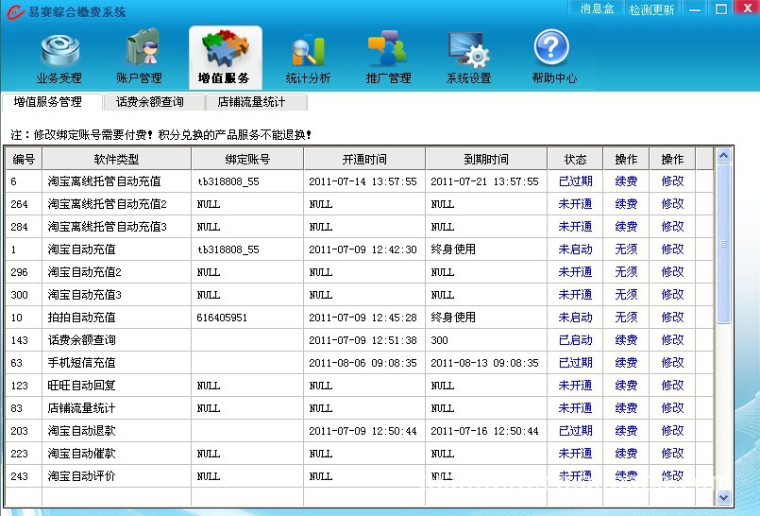Click 修改 for 手机短信充值 row
The image size is (760, 516).
click(672, 363)
